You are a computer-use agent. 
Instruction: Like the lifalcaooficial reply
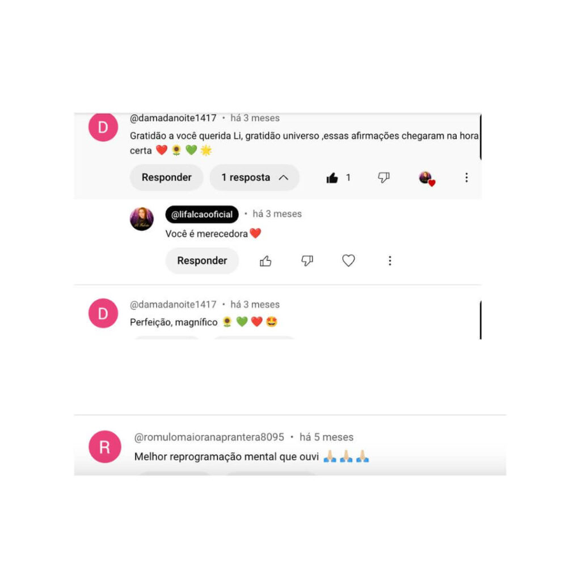click(266, 261)
